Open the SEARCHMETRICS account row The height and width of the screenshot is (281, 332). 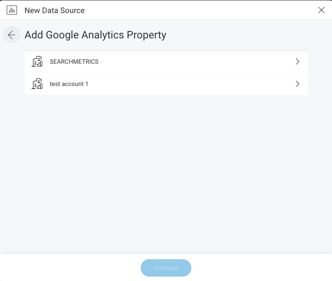[166, 62]
